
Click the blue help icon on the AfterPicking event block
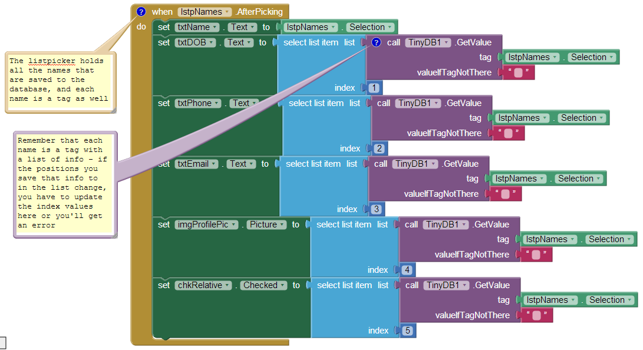tap(141, 11)
